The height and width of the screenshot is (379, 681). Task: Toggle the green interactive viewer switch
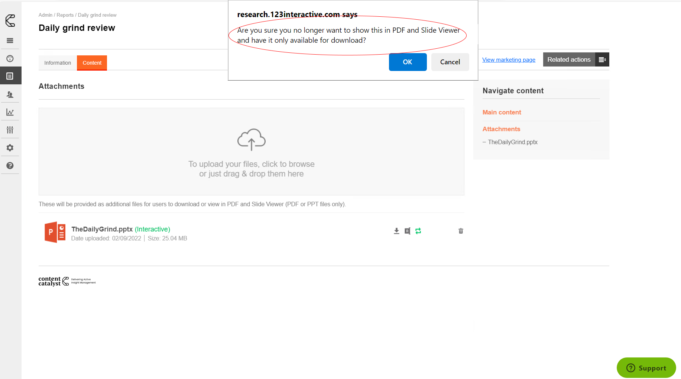418,231
